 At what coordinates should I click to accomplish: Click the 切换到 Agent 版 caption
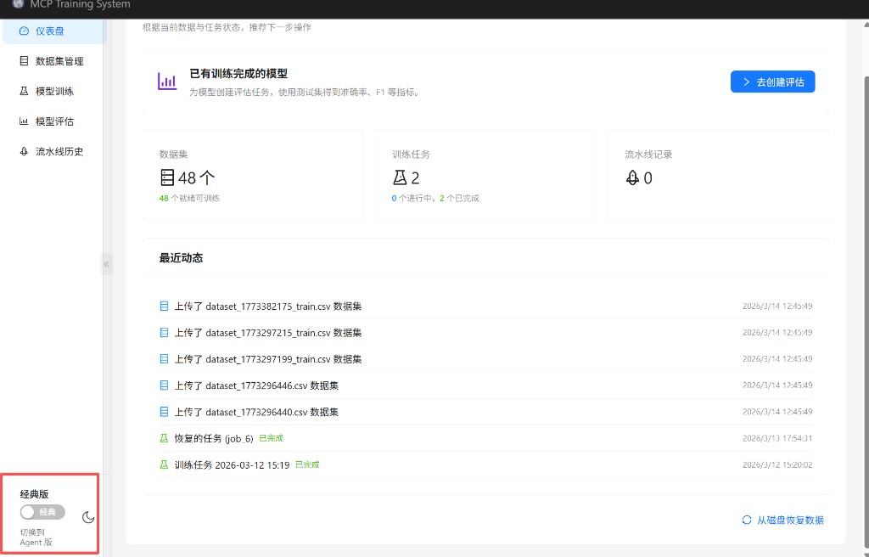[36, 537]
